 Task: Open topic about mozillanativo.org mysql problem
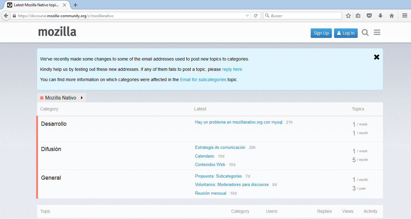click(239, 122)
